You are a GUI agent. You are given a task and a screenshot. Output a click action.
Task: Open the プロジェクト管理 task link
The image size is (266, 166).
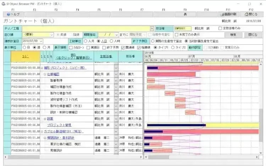tap(59, 125)
